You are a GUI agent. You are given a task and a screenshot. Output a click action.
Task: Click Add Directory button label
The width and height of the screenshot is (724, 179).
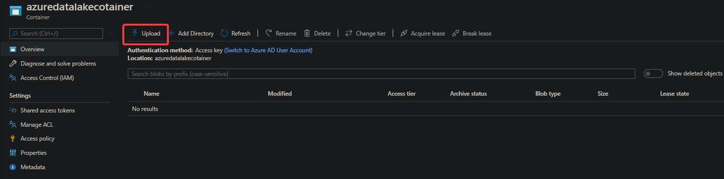coord(196,34)
